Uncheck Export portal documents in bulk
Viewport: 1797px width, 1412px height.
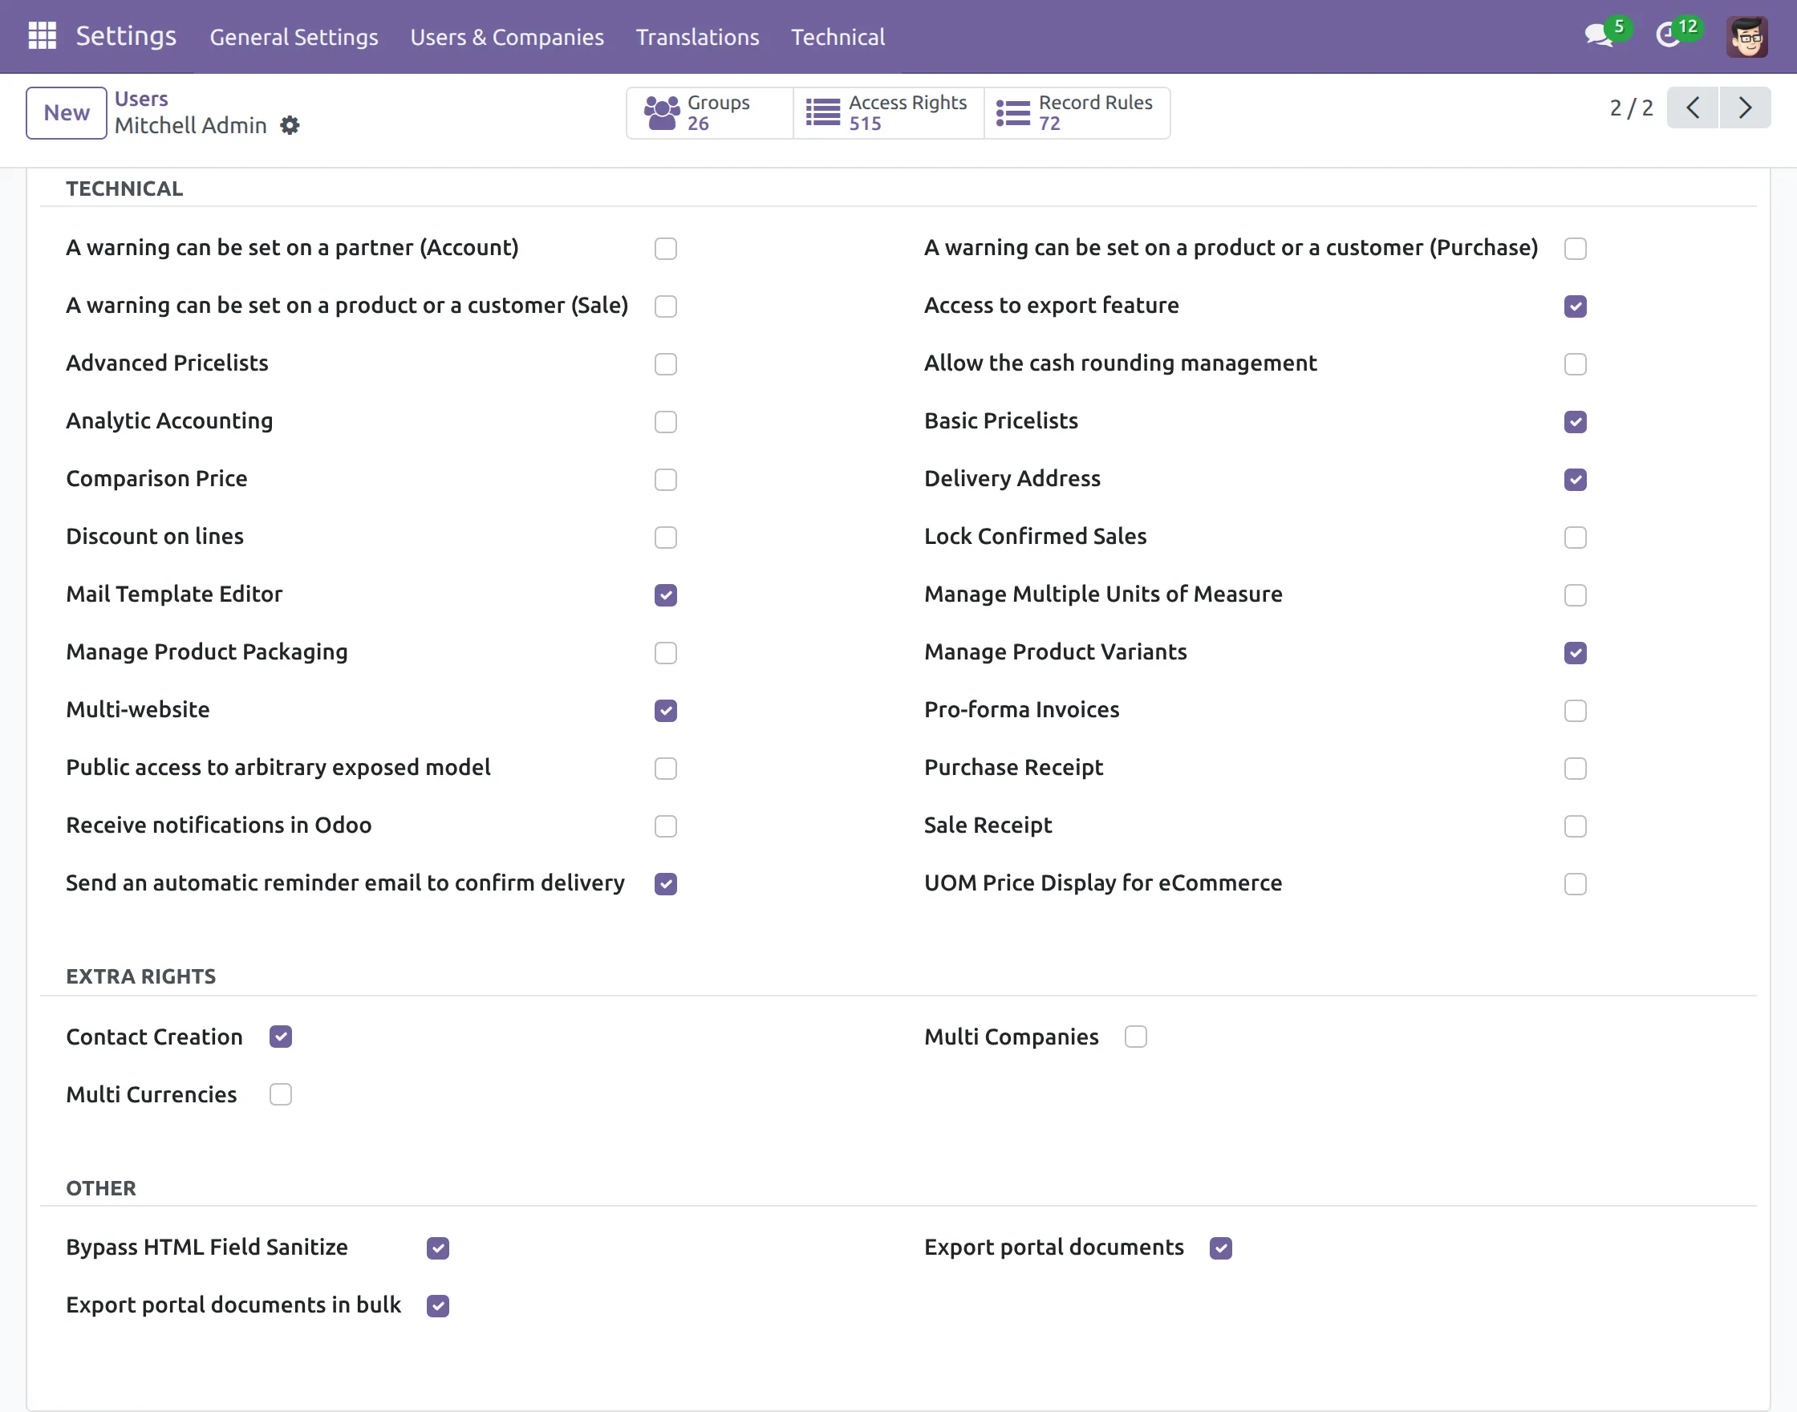pyautogui.click(x=436, y=1305)
